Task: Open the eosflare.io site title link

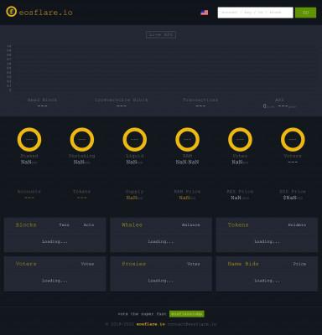Action: [46, 13]
